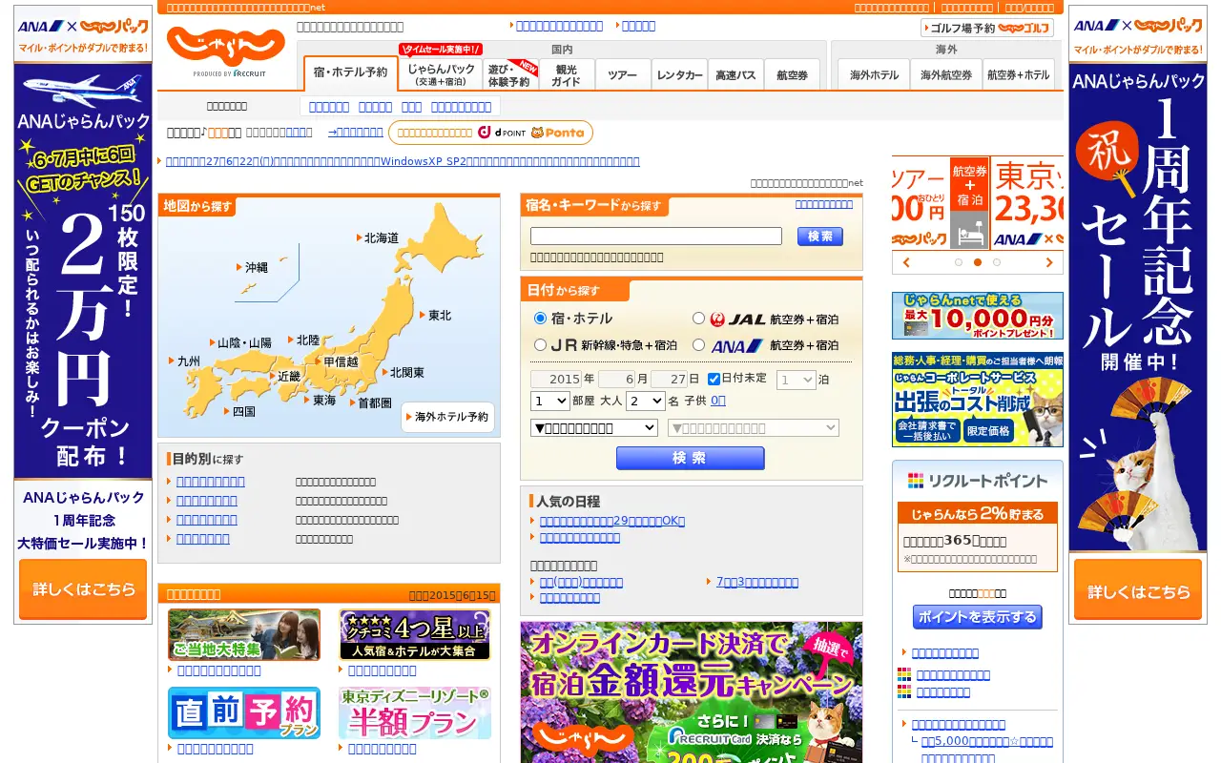The height and width of the screenshot is (763, 1221).
Task: Switch to the 遊び・体験予約 tab
Action: tap(509, 74)
